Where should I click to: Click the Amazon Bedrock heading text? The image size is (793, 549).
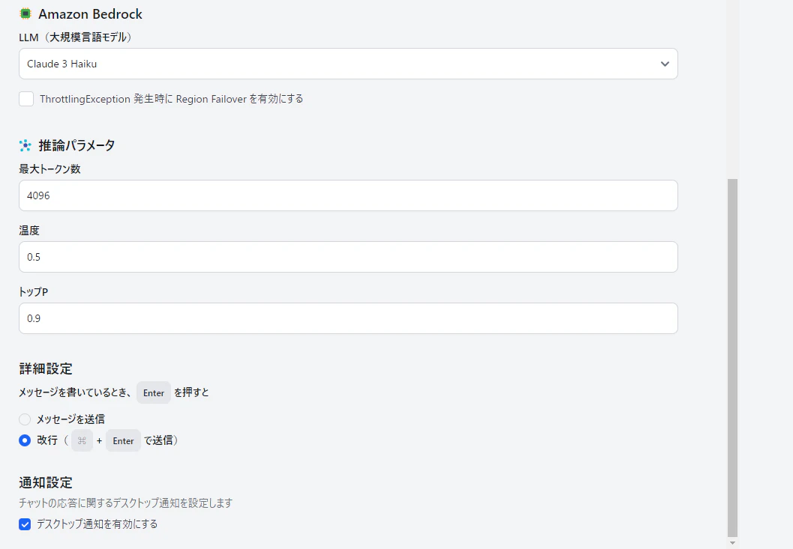91,14
